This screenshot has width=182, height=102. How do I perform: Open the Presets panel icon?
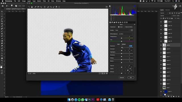click(127, 22)
